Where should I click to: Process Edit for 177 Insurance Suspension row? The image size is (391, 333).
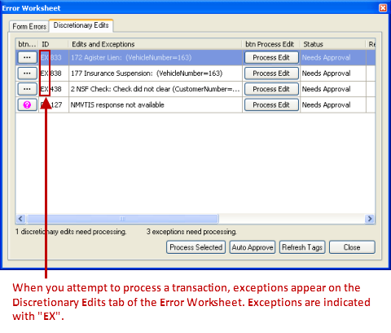(x=271, y=73)
